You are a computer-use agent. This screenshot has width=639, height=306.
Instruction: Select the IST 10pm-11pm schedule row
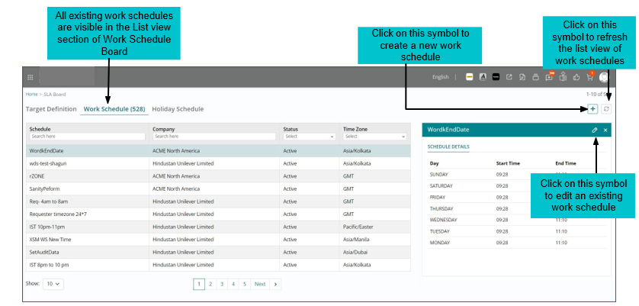point(218,227)
